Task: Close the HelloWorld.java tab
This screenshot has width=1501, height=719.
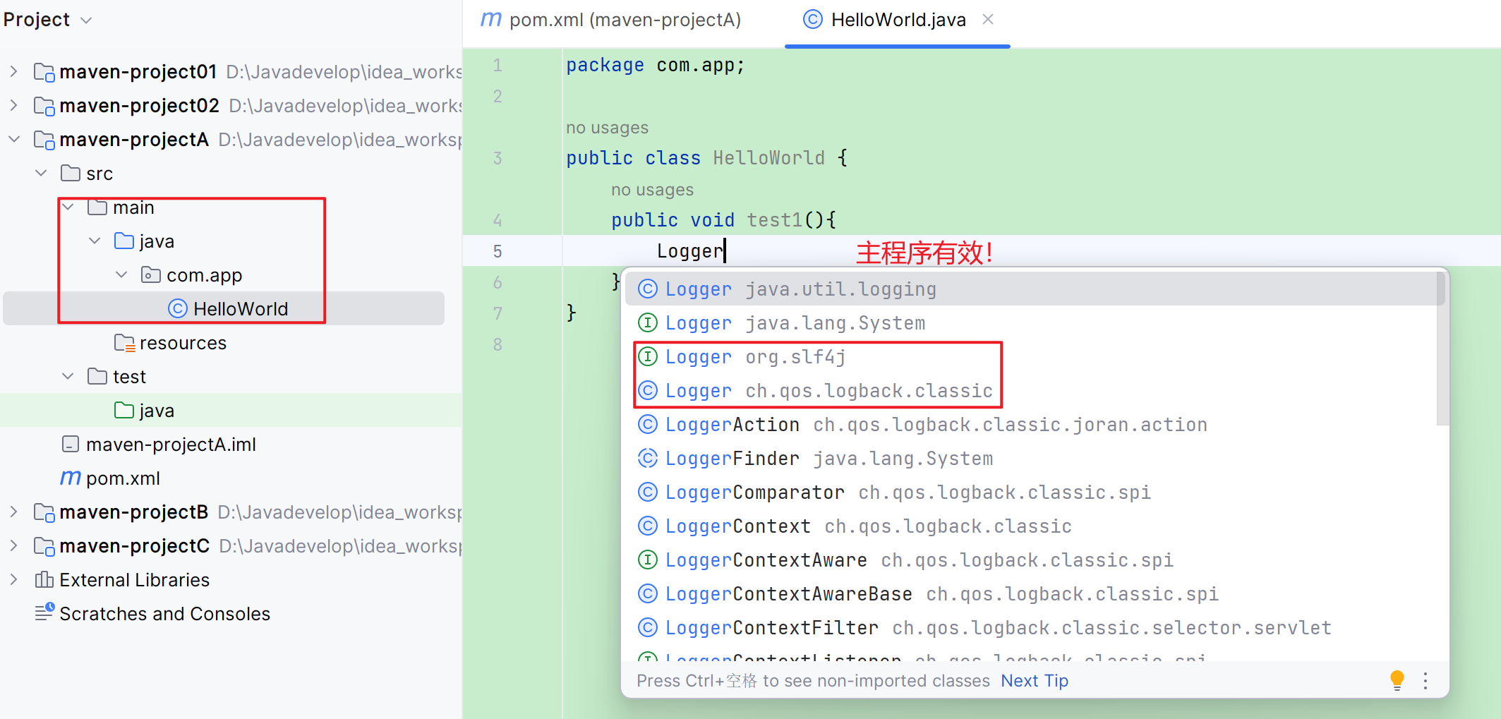Action: [988, 20]
